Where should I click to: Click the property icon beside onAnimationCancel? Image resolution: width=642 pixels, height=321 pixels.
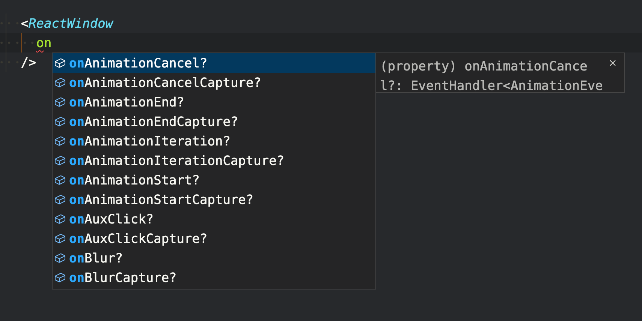click(60, 63)
